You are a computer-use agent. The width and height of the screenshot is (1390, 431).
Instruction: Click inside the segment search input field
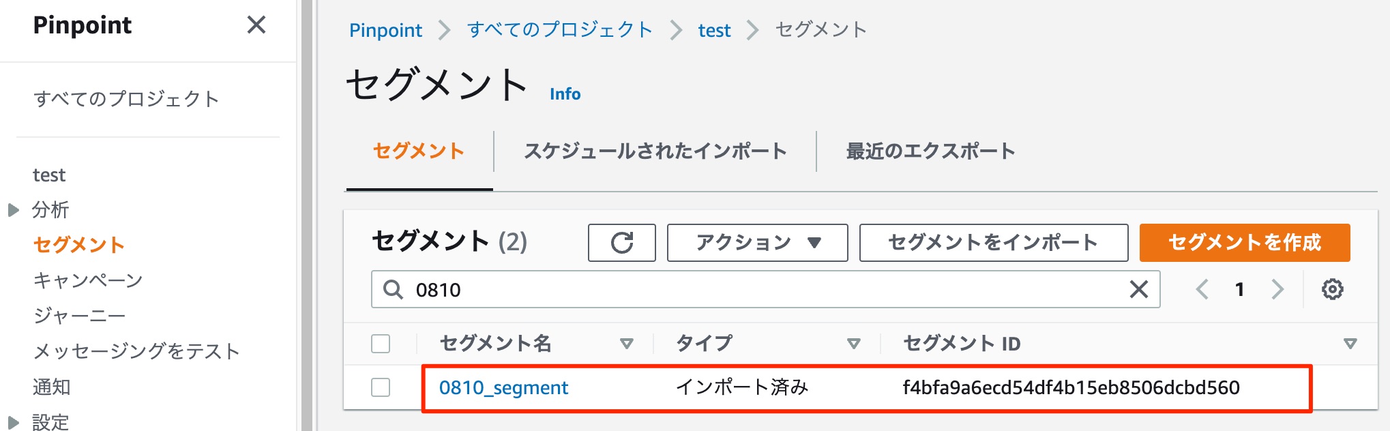[x=682, y=289]
